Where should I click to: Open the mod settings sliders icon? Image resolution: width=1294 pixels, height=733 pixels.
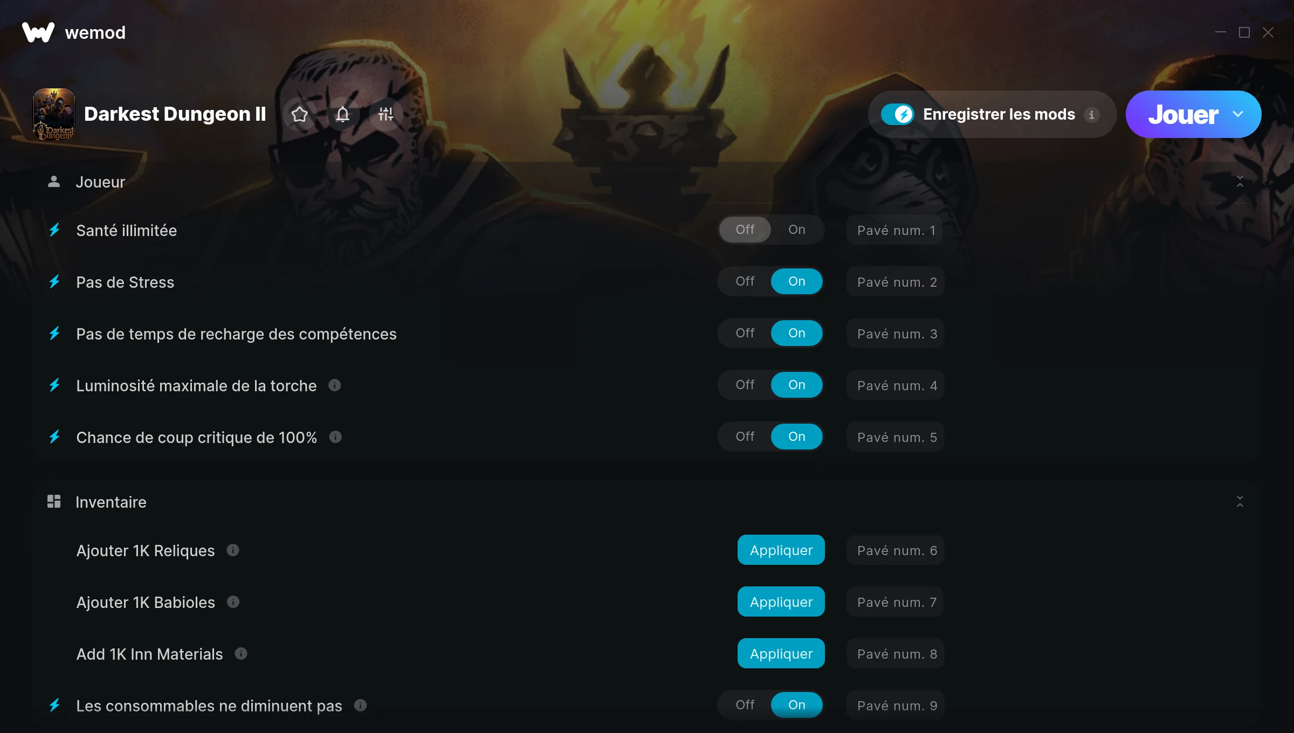(386, 114)
